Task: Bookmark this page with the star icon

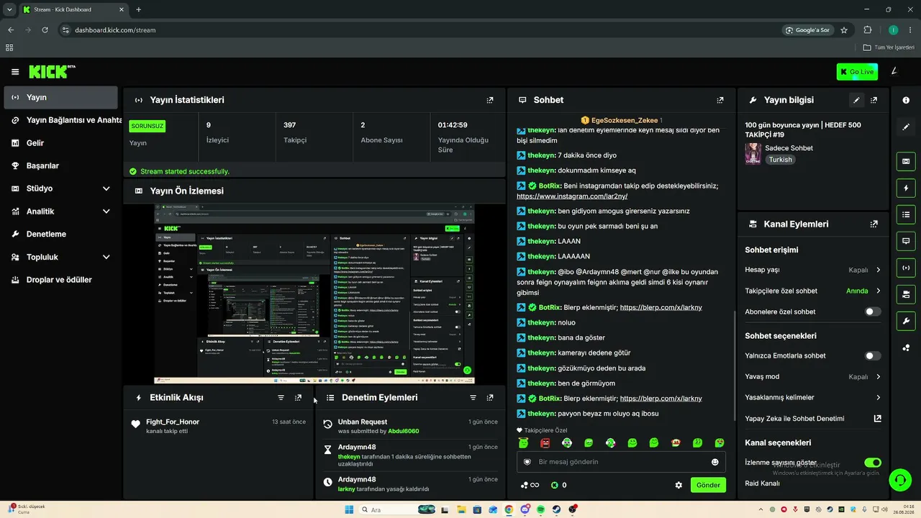Action: 844,30
